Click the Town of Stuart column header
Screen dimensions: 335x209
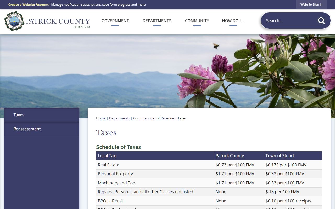(293, 156)
